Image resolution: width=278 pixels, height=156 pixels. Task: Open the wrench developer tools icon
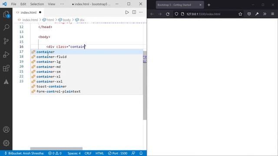tap(257, 14)
